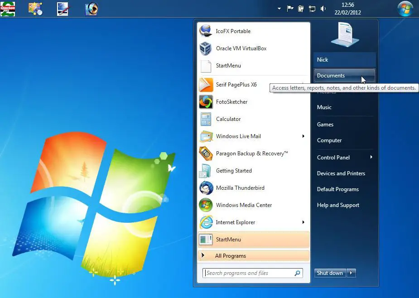Open Default Programs
Viewport: 419px width, 298px height.
tap(344, 189)
